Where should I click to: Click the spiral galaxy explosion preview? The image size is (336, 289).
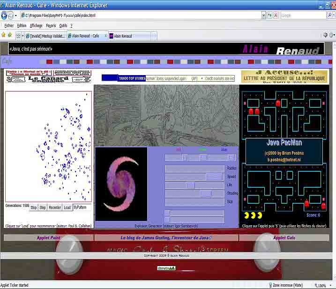121,184
